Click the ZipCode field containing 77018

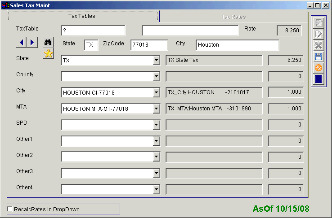tap(149, 45)
